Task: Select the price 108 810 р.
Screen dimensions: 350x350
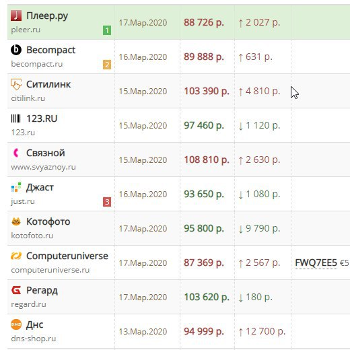Action: [x=207, y=160]
